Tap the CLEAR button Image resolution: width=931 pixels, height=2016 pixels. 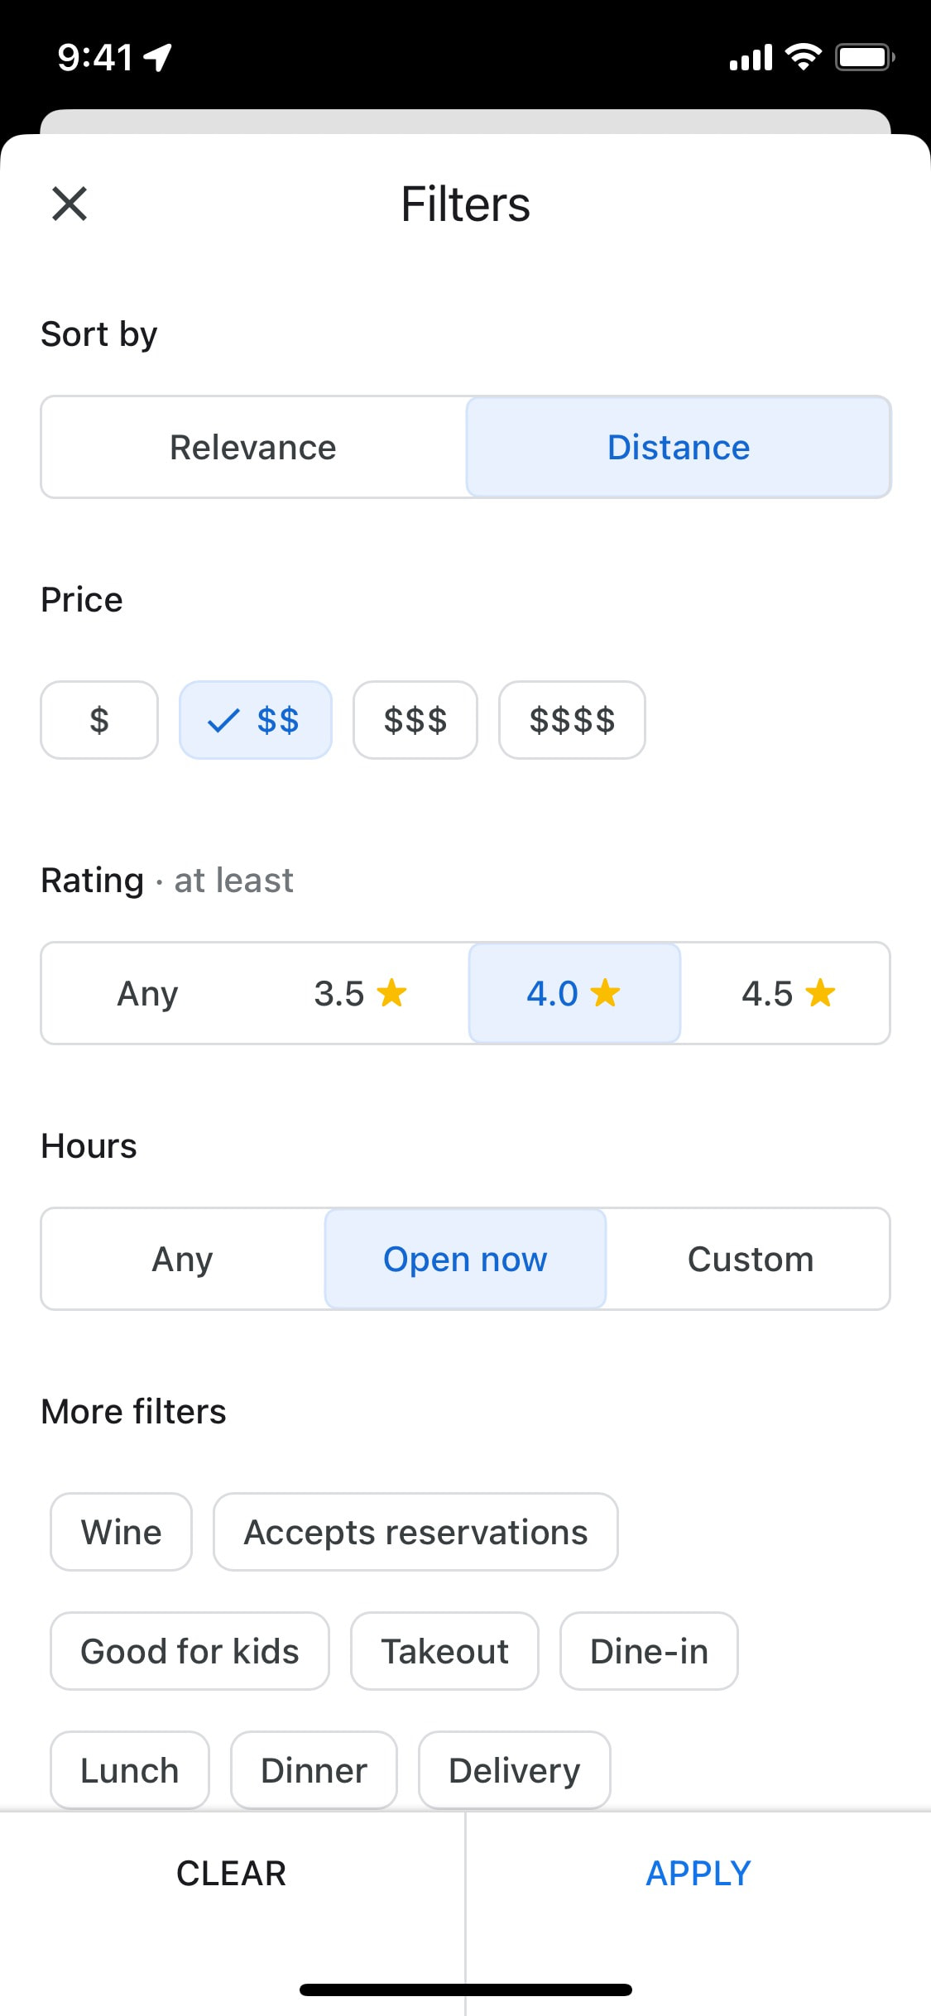[x=232, y=1873]
